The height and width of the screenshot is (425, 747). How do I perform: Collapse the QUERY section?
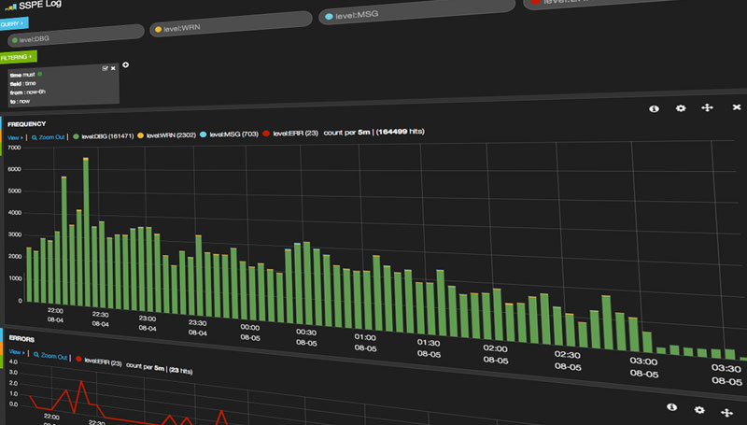14,23
